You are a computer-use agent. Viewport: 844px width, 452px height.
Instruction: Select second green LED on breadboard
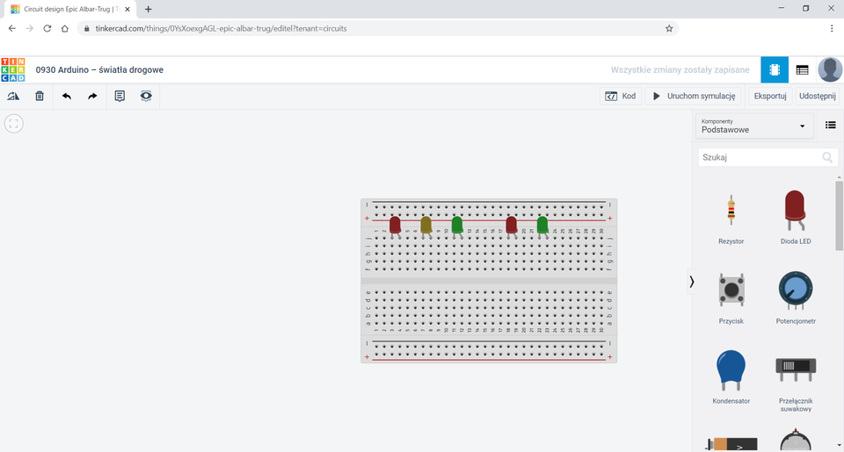[x=542, y=225]
